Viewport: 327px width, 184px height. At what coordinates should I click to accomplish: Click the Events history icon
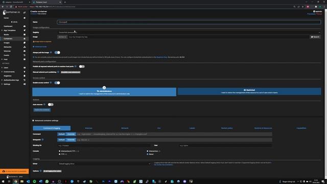(25, 55)
